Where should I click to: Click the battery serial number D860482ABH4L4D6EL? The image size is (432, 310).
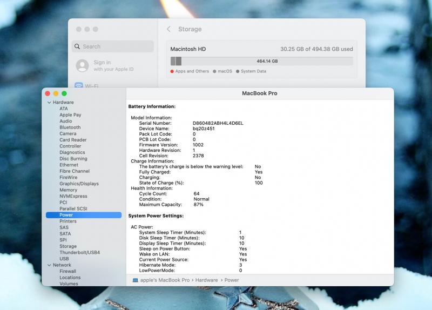tap(218, 123)
